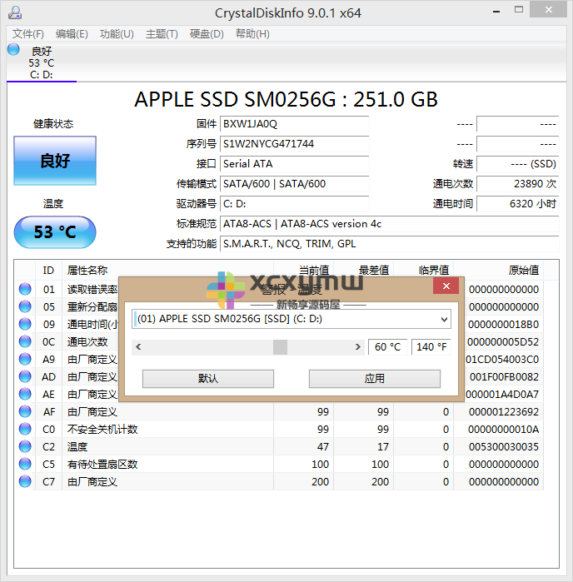Expand the disk selection dropdown in alarm dialog
The image size is (573, 582).
click(444, 319)
